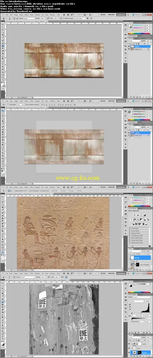153x358 pixels.
Task: Click PAINTING workspace button in checkerboard transparency frame
Action: tap(111, 101)
